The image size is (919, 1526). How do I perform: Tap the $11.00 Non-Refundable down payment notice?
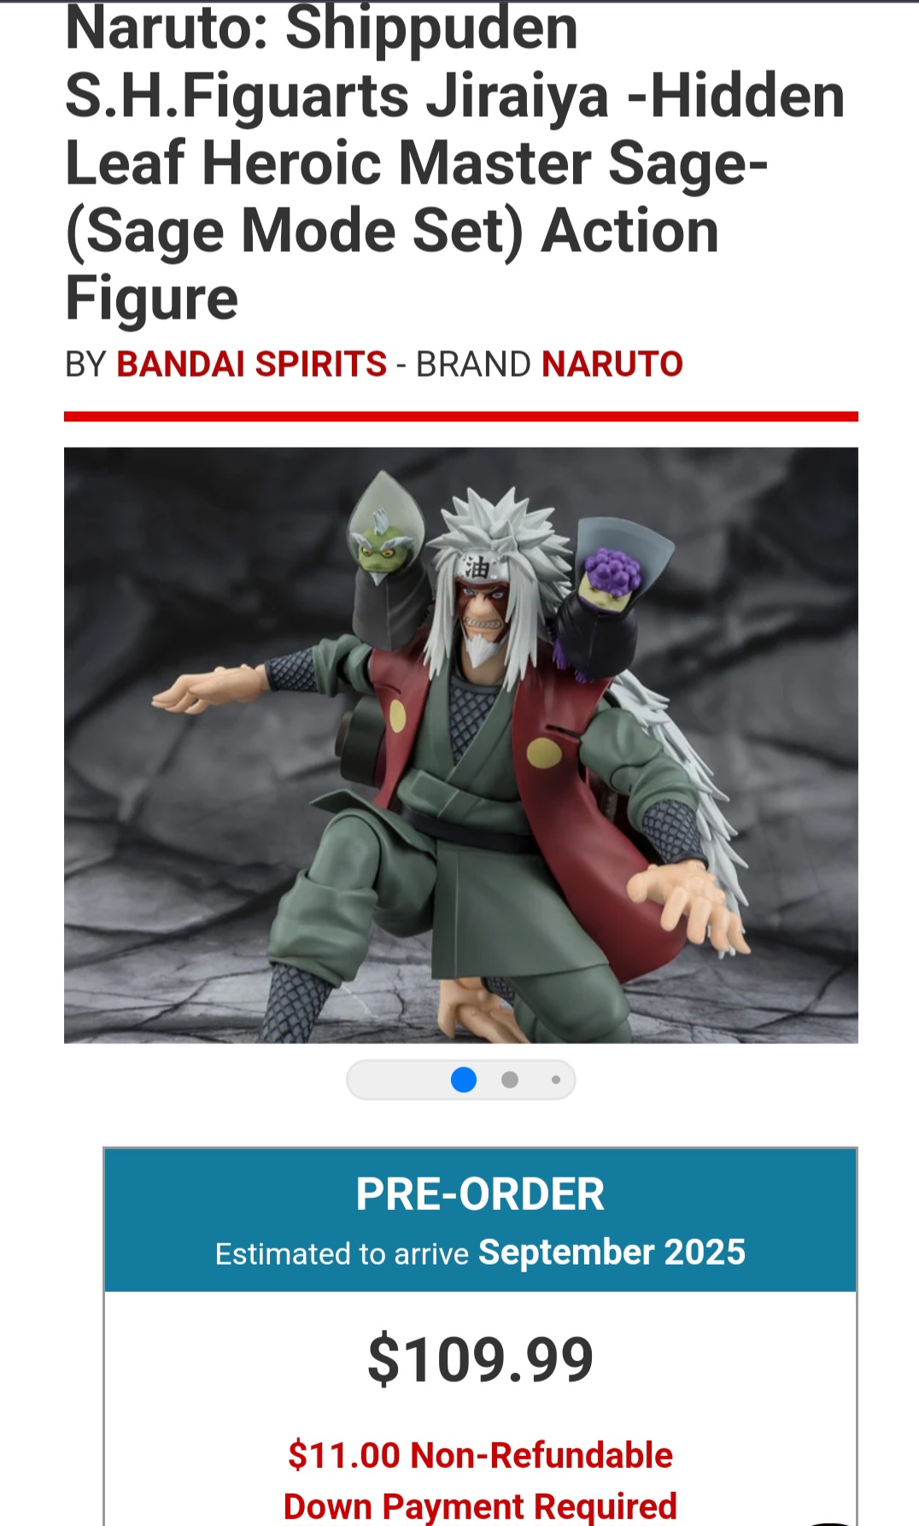(480, 1480)
